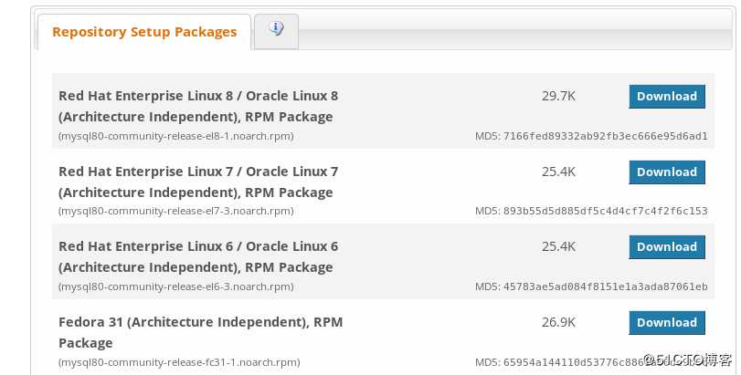Select filename mysql80-community-release-el7-3.noarch.rpm
The image size is (741, 375).
coord(175,211)
